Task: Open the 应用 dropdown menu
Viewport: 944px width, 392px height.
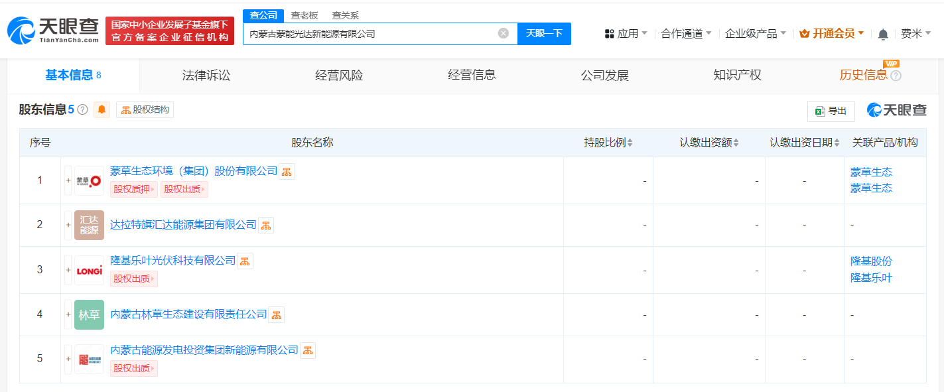Action: 626,34
